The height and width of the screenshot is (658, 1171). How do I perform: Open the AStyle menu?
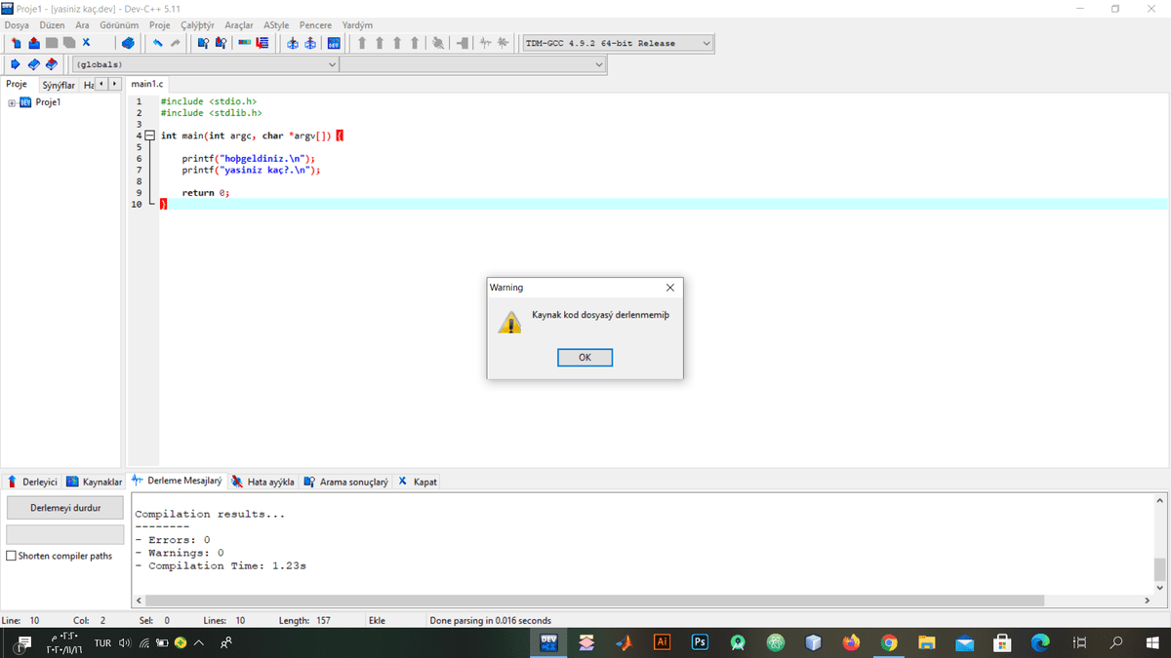276,25
